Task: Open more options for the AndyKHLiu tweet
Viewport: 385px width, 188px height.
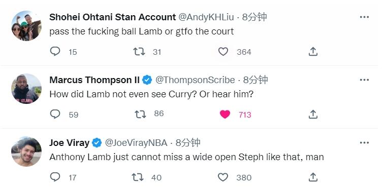Action: click(x=364, y=17)
